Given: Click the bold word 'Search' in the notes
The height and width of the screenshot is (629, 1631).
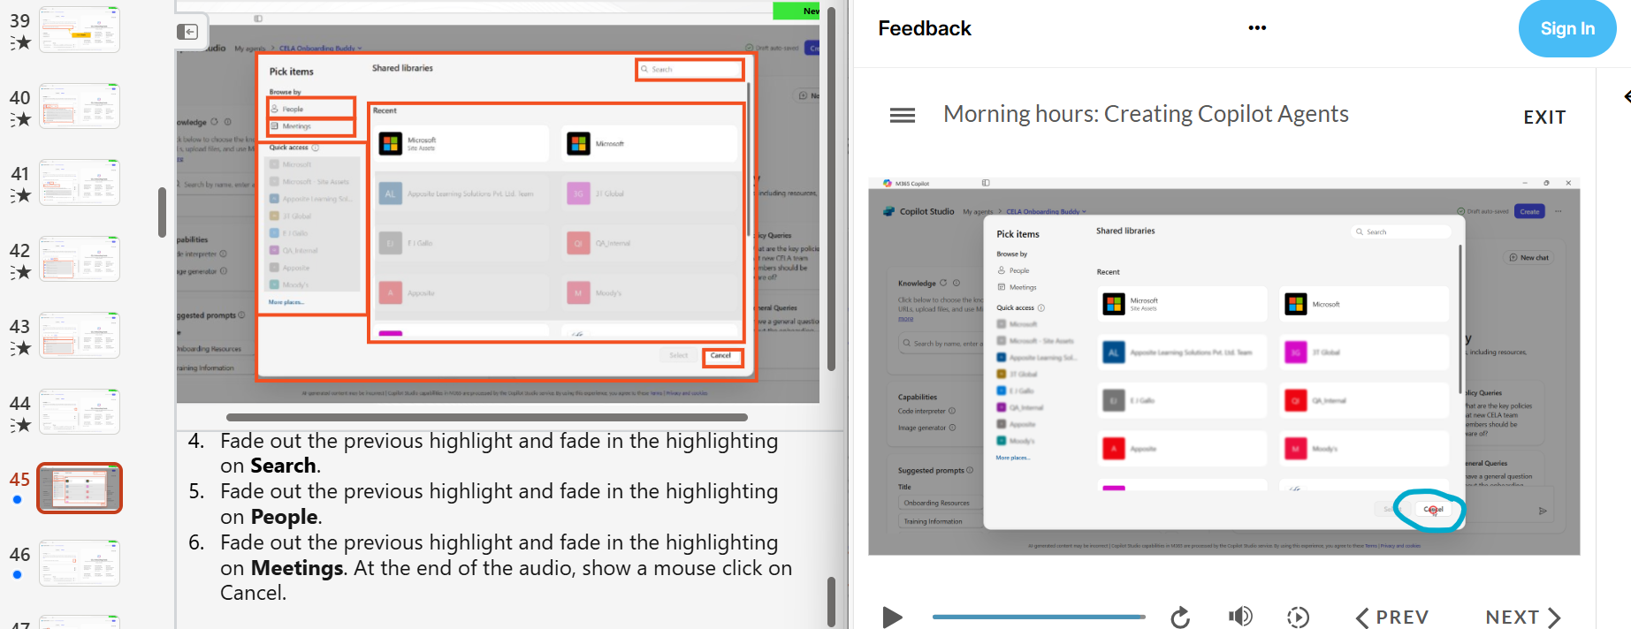Looking at the screenshot, I should tap(283, 466).
